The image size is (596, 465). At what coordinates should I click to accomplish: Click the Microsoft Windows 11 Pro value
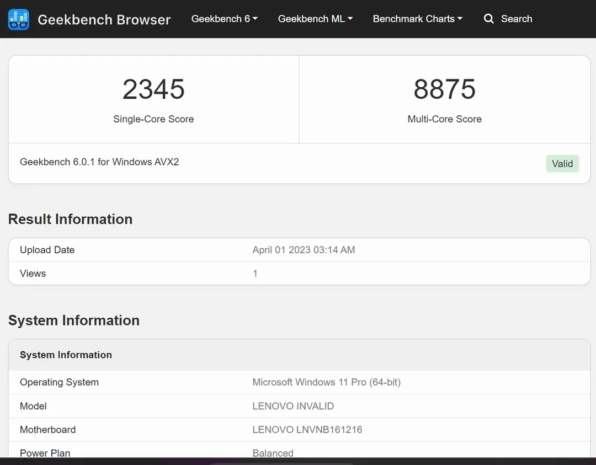326,382
